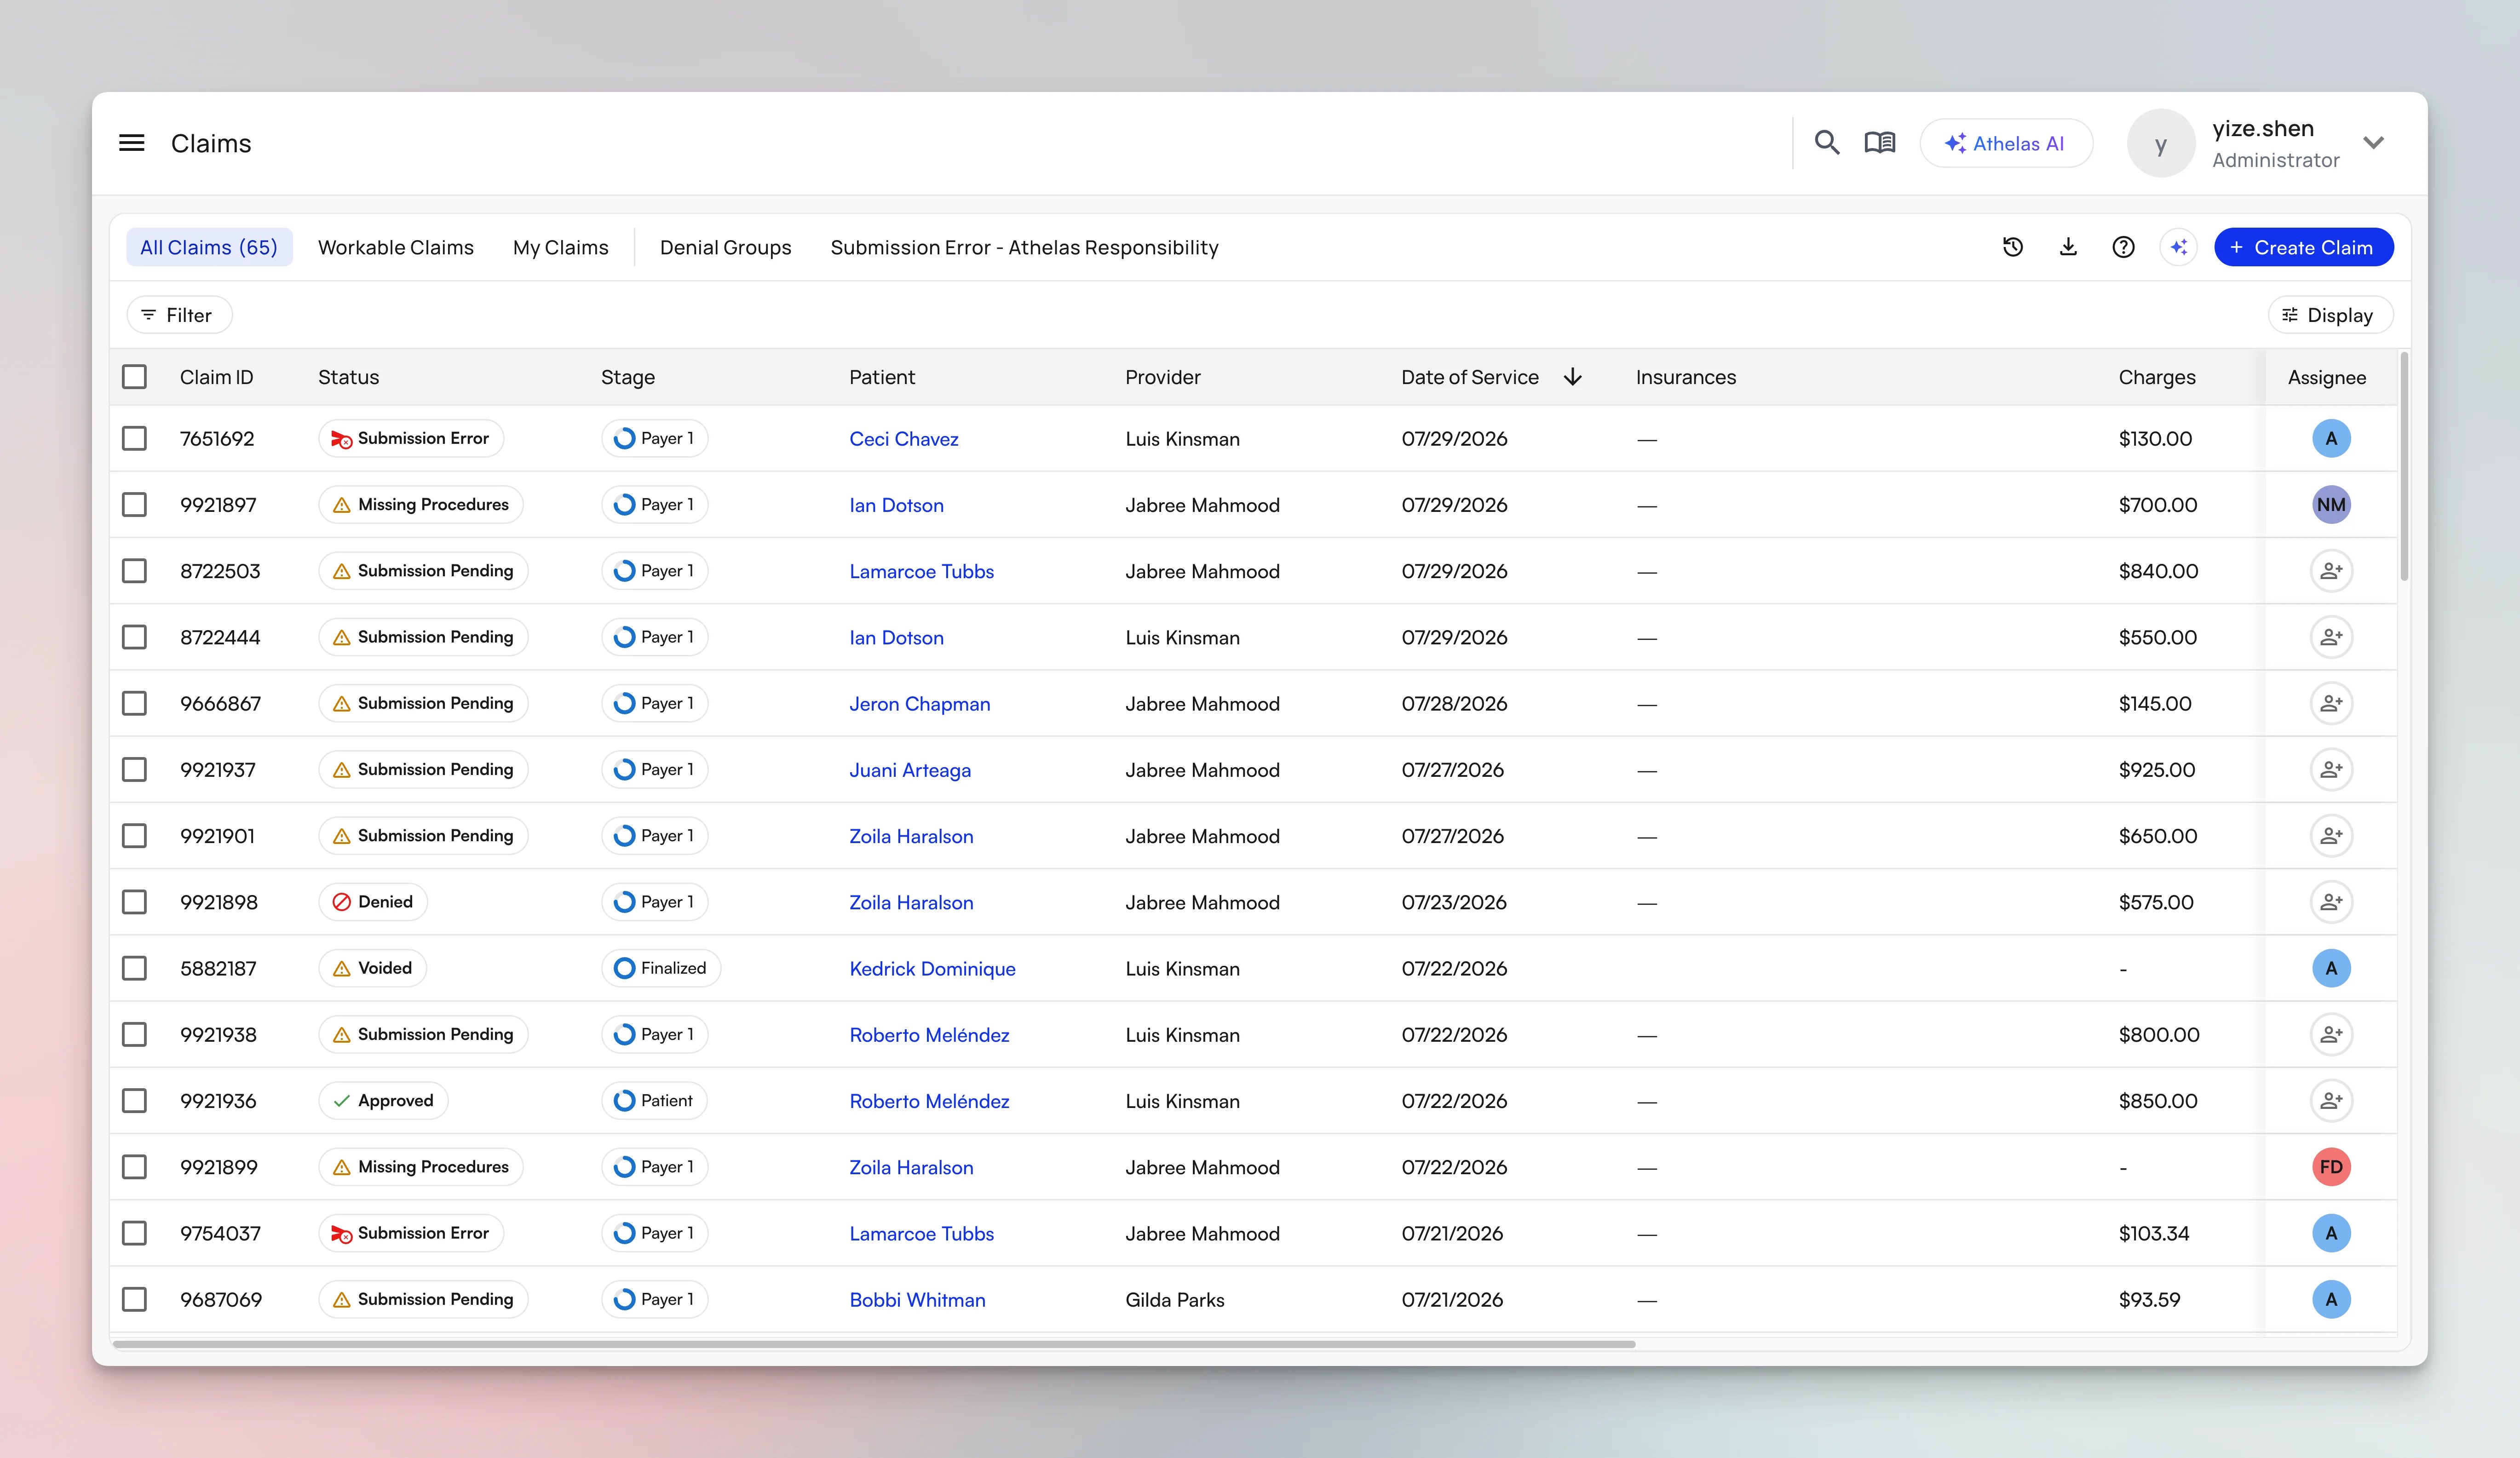Click assignee avatar A for claim 7651692
This screenshot has width=2520, height=1458.
(x=2331, y=438)
